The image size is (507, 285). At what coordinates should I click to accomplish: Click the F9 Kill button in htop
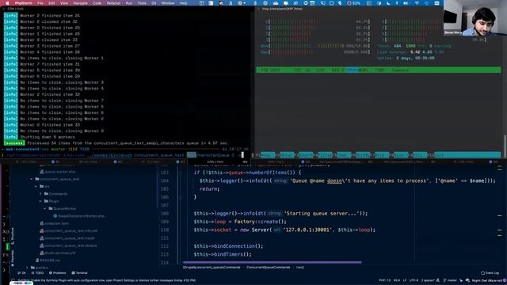(418, 155)
